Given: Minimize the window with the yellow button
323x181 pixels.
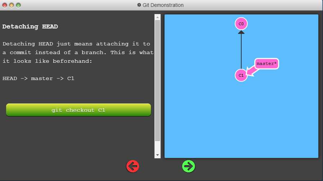Looking at the screenshot, I should (12, 5).
